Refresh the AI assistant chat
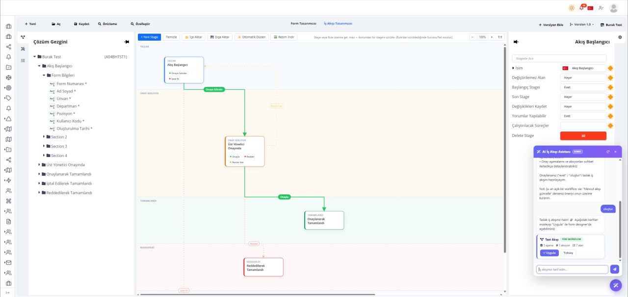Viewport: 628px width, 297px height. (x=608, y=152)
